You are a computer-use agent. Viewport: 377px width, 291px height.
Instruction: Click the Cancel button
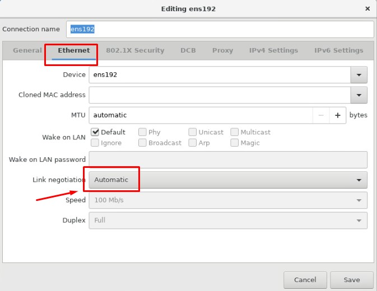click(305, 280)
